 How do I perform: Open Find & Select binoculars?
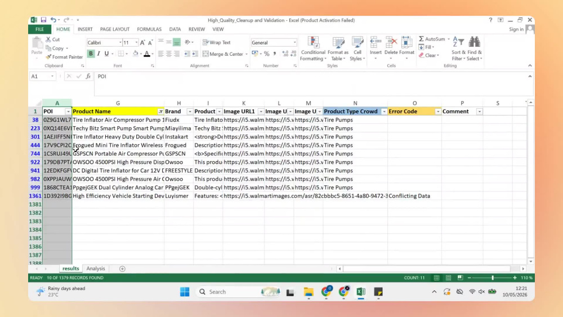tap(474, 49)
